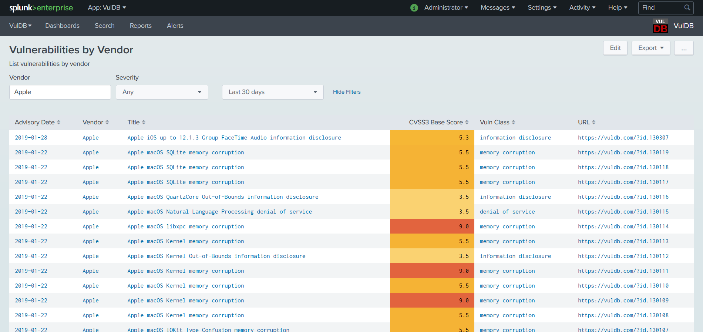Click 3.5 score cell for QuartzCore row
This screenshot has height=332, width=703.
(x=432, y=197)
